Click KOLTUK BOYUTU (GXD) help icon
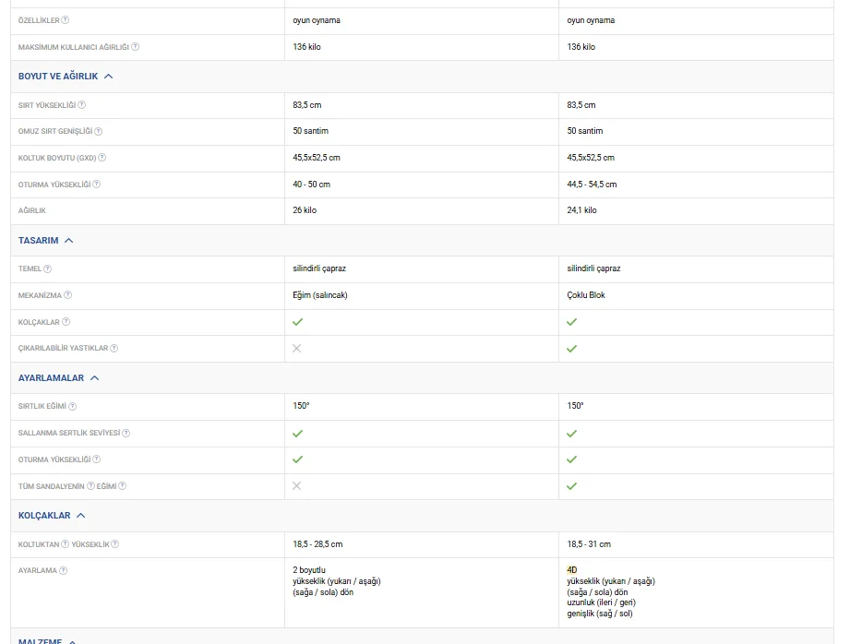Viewport: 850px width, 644px height. coord(102,158)
